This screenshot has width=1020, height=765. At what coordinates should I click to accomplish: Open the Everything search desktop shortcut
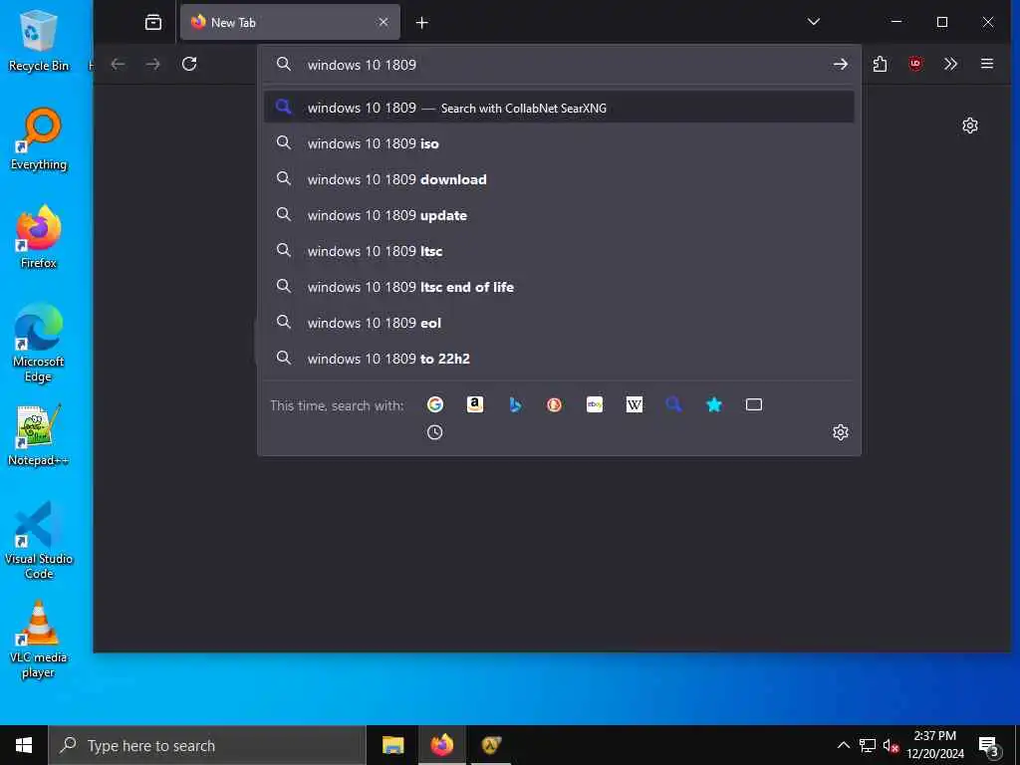[39, 139]
